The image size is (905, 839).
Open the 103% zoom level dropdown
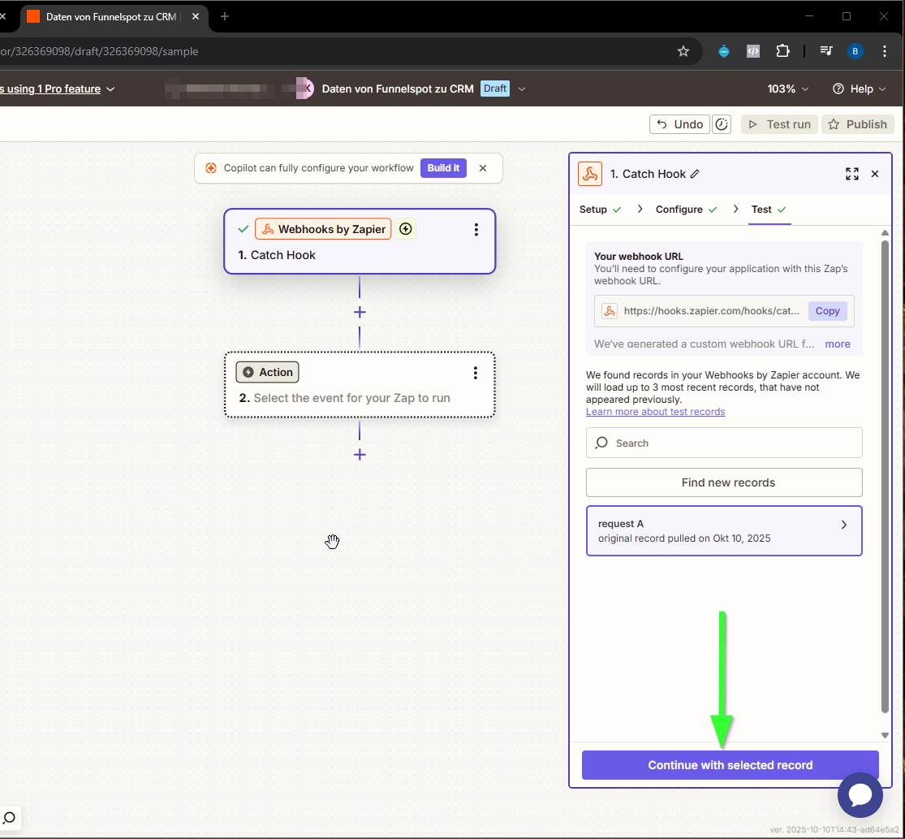788,89
